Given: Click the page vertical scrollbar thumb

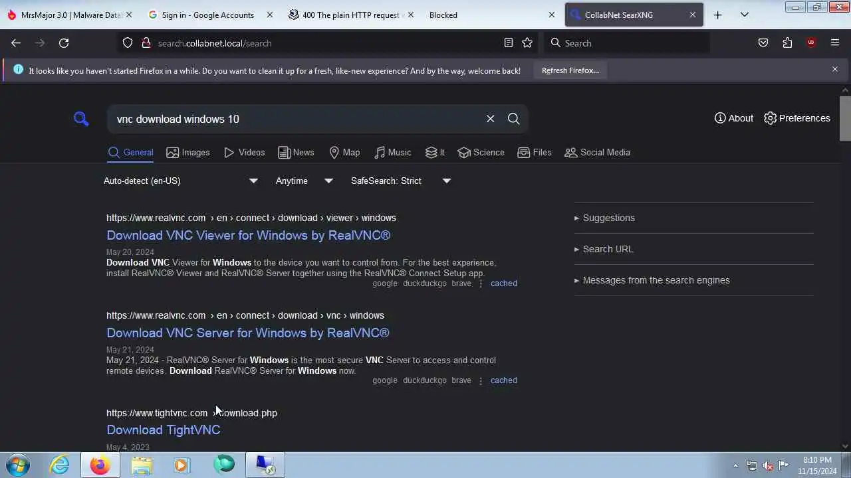Looking at the screenshot, I should [x=845, y=118].
